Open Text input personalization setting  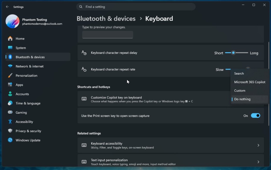171,161
